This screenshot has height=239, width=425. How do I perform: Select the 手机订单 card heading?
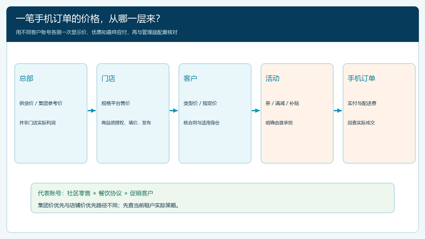(362, 78)
